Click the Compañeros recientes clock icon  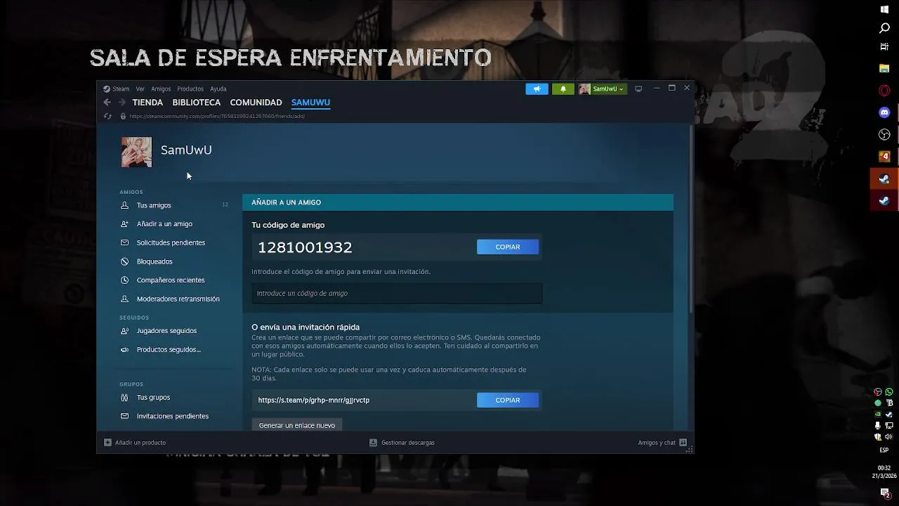coord(124,280)
